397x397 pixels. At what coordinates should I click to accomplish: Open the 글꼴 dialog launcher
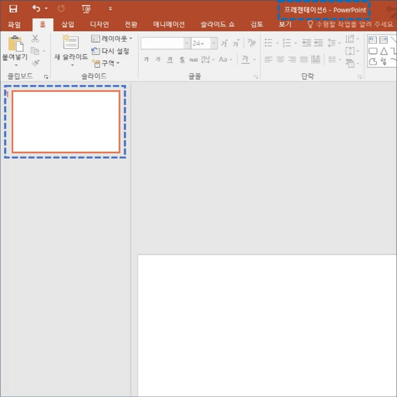(x=256, y=77)
